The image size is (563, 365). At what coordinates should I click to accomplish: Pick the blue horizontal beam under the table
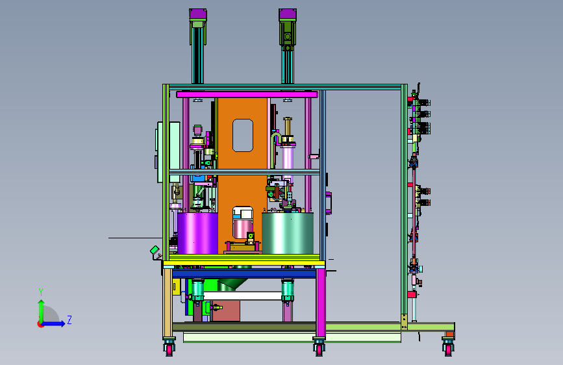[x=244, y=273]
